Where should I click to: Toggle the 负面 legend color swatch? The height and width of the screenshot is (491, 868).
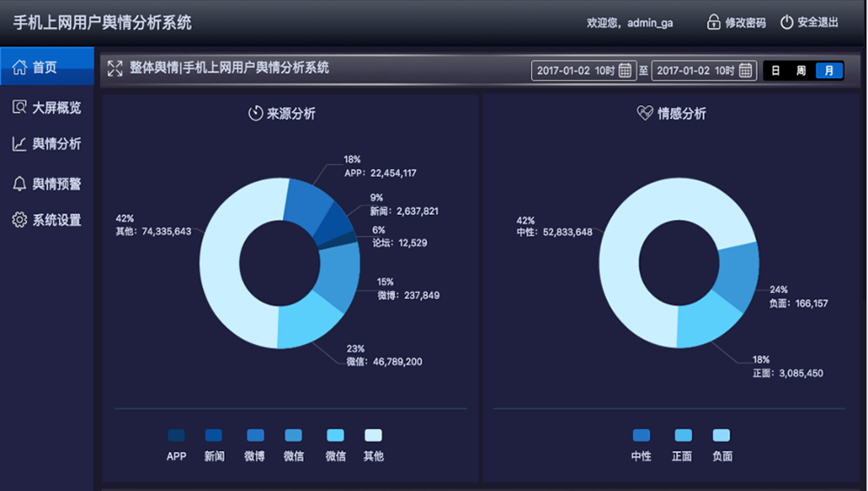[721, 435]
